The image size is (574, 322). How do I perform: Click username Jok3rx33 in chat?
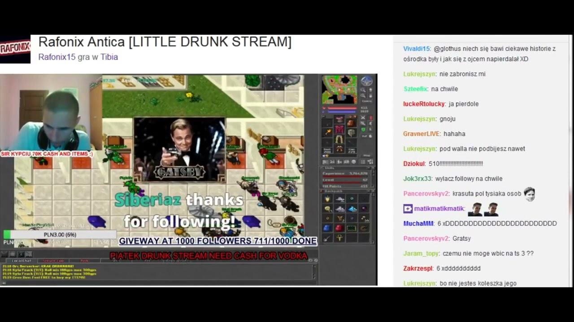tap(417, 178)
